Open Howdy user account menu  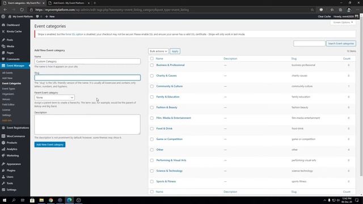click(345, 16)
